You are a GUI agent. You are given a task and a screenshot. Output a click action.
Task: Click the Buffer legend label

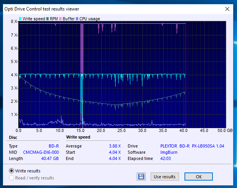[x=68, y=19]
